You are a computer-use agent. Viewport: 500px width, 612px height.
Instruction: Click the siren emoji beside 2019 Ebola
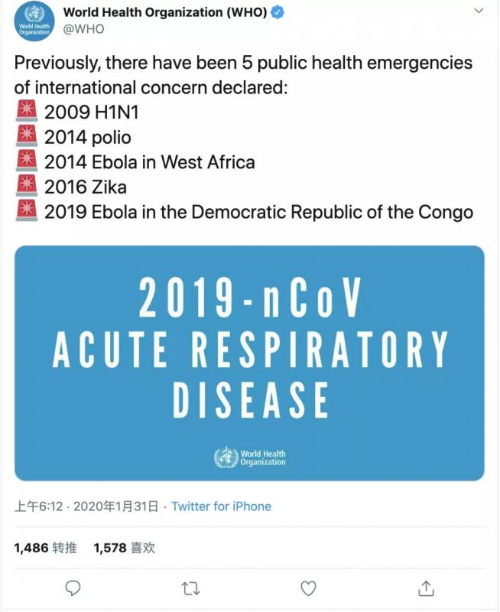click(x=27, y=210)
